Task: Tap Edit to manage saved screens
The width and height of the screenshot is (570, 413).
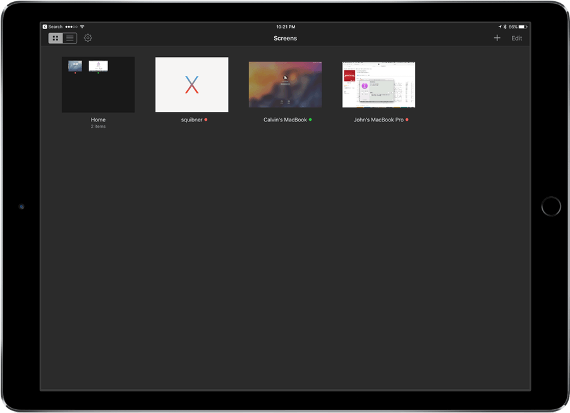Action: click(x=516, y=38)
